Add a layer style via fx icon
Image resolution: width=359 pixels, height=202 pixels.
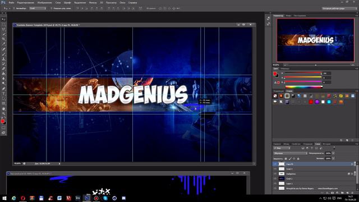[327, 193]
